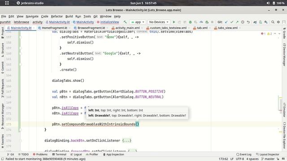Open Git history clock icon
The height and width of the screenshot is (161, 287).
coord(243,22)
